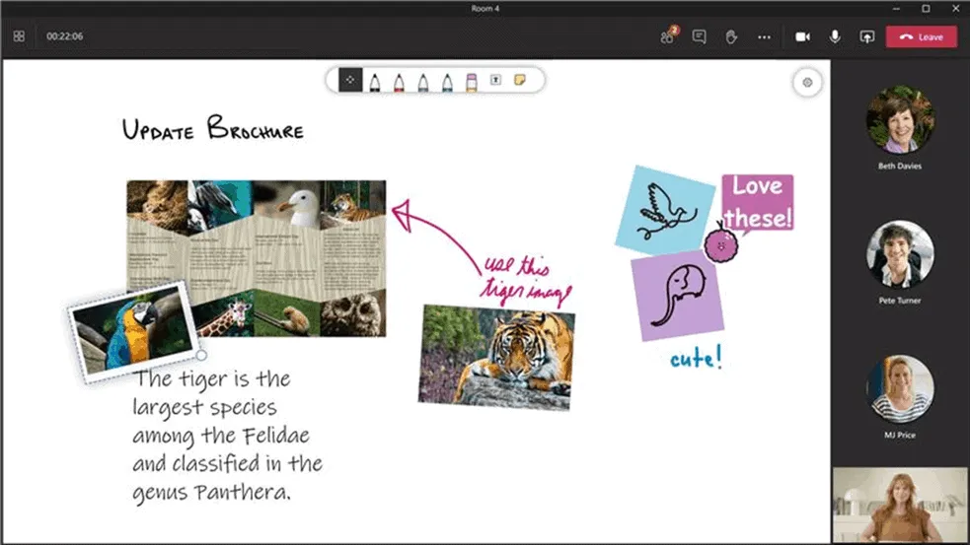Open more actions ellipsis menu
This screenshot has width=970, height=545.
764,36
